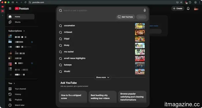Open the cocomelon suggestion thumbnail

point(140,26)
